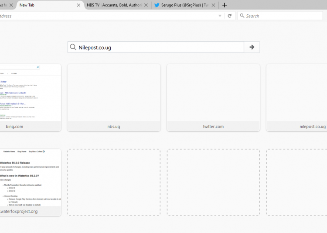Image resolution: width=327 pixels, height=233 pixels.
Task: Switch to the NBS TV tab
Action: (x=113, y=5)
